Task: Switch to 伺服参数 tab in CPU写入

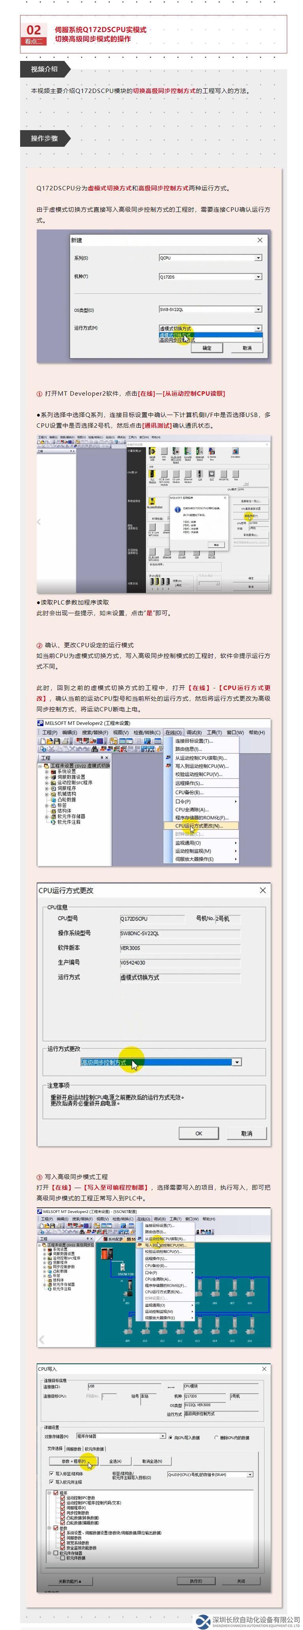Action: click(75, 1449)
